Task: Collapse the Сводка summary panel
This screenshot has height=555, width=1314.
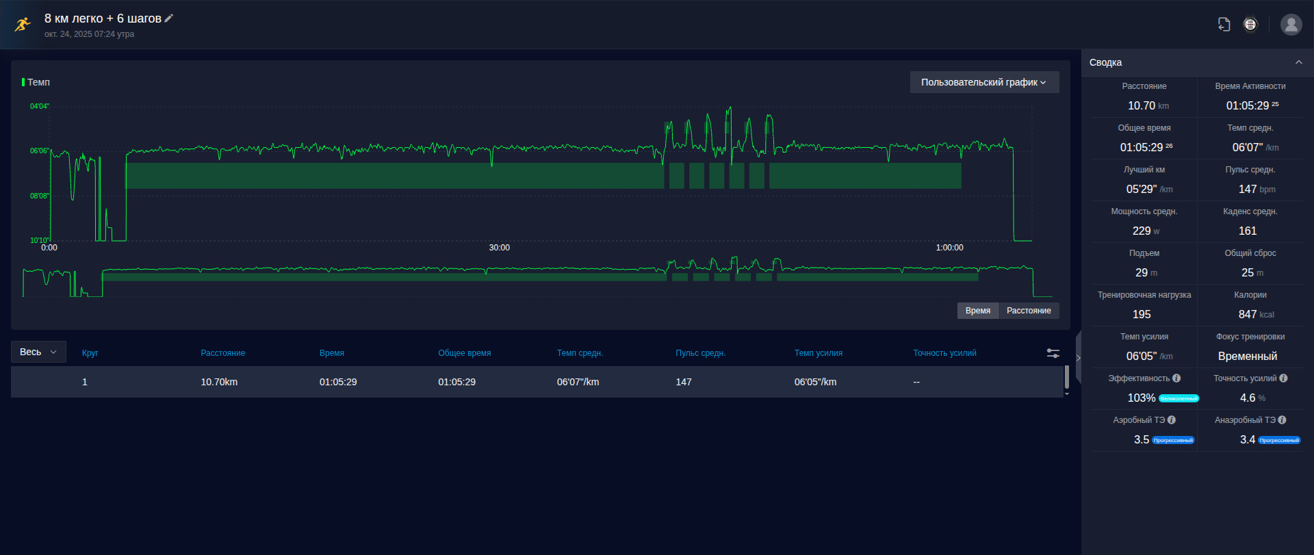Action: click(1298, 62)
